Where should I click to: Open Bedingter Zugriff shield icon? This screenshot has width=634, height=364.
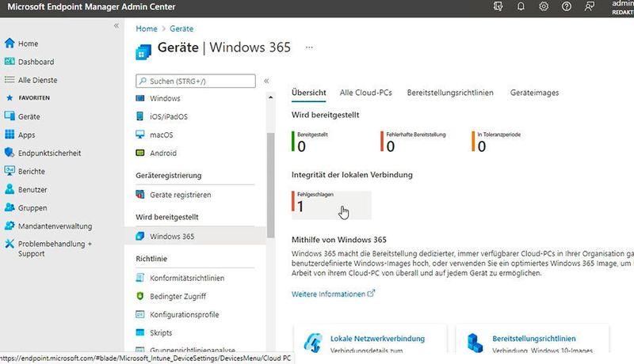[140, 296]
